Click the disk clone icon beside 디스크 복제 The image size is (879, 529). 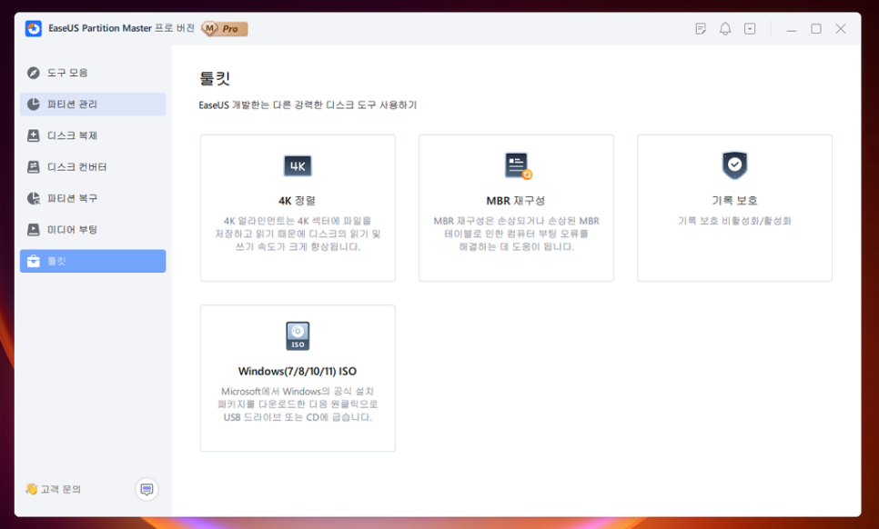click(x=34, y=135)
